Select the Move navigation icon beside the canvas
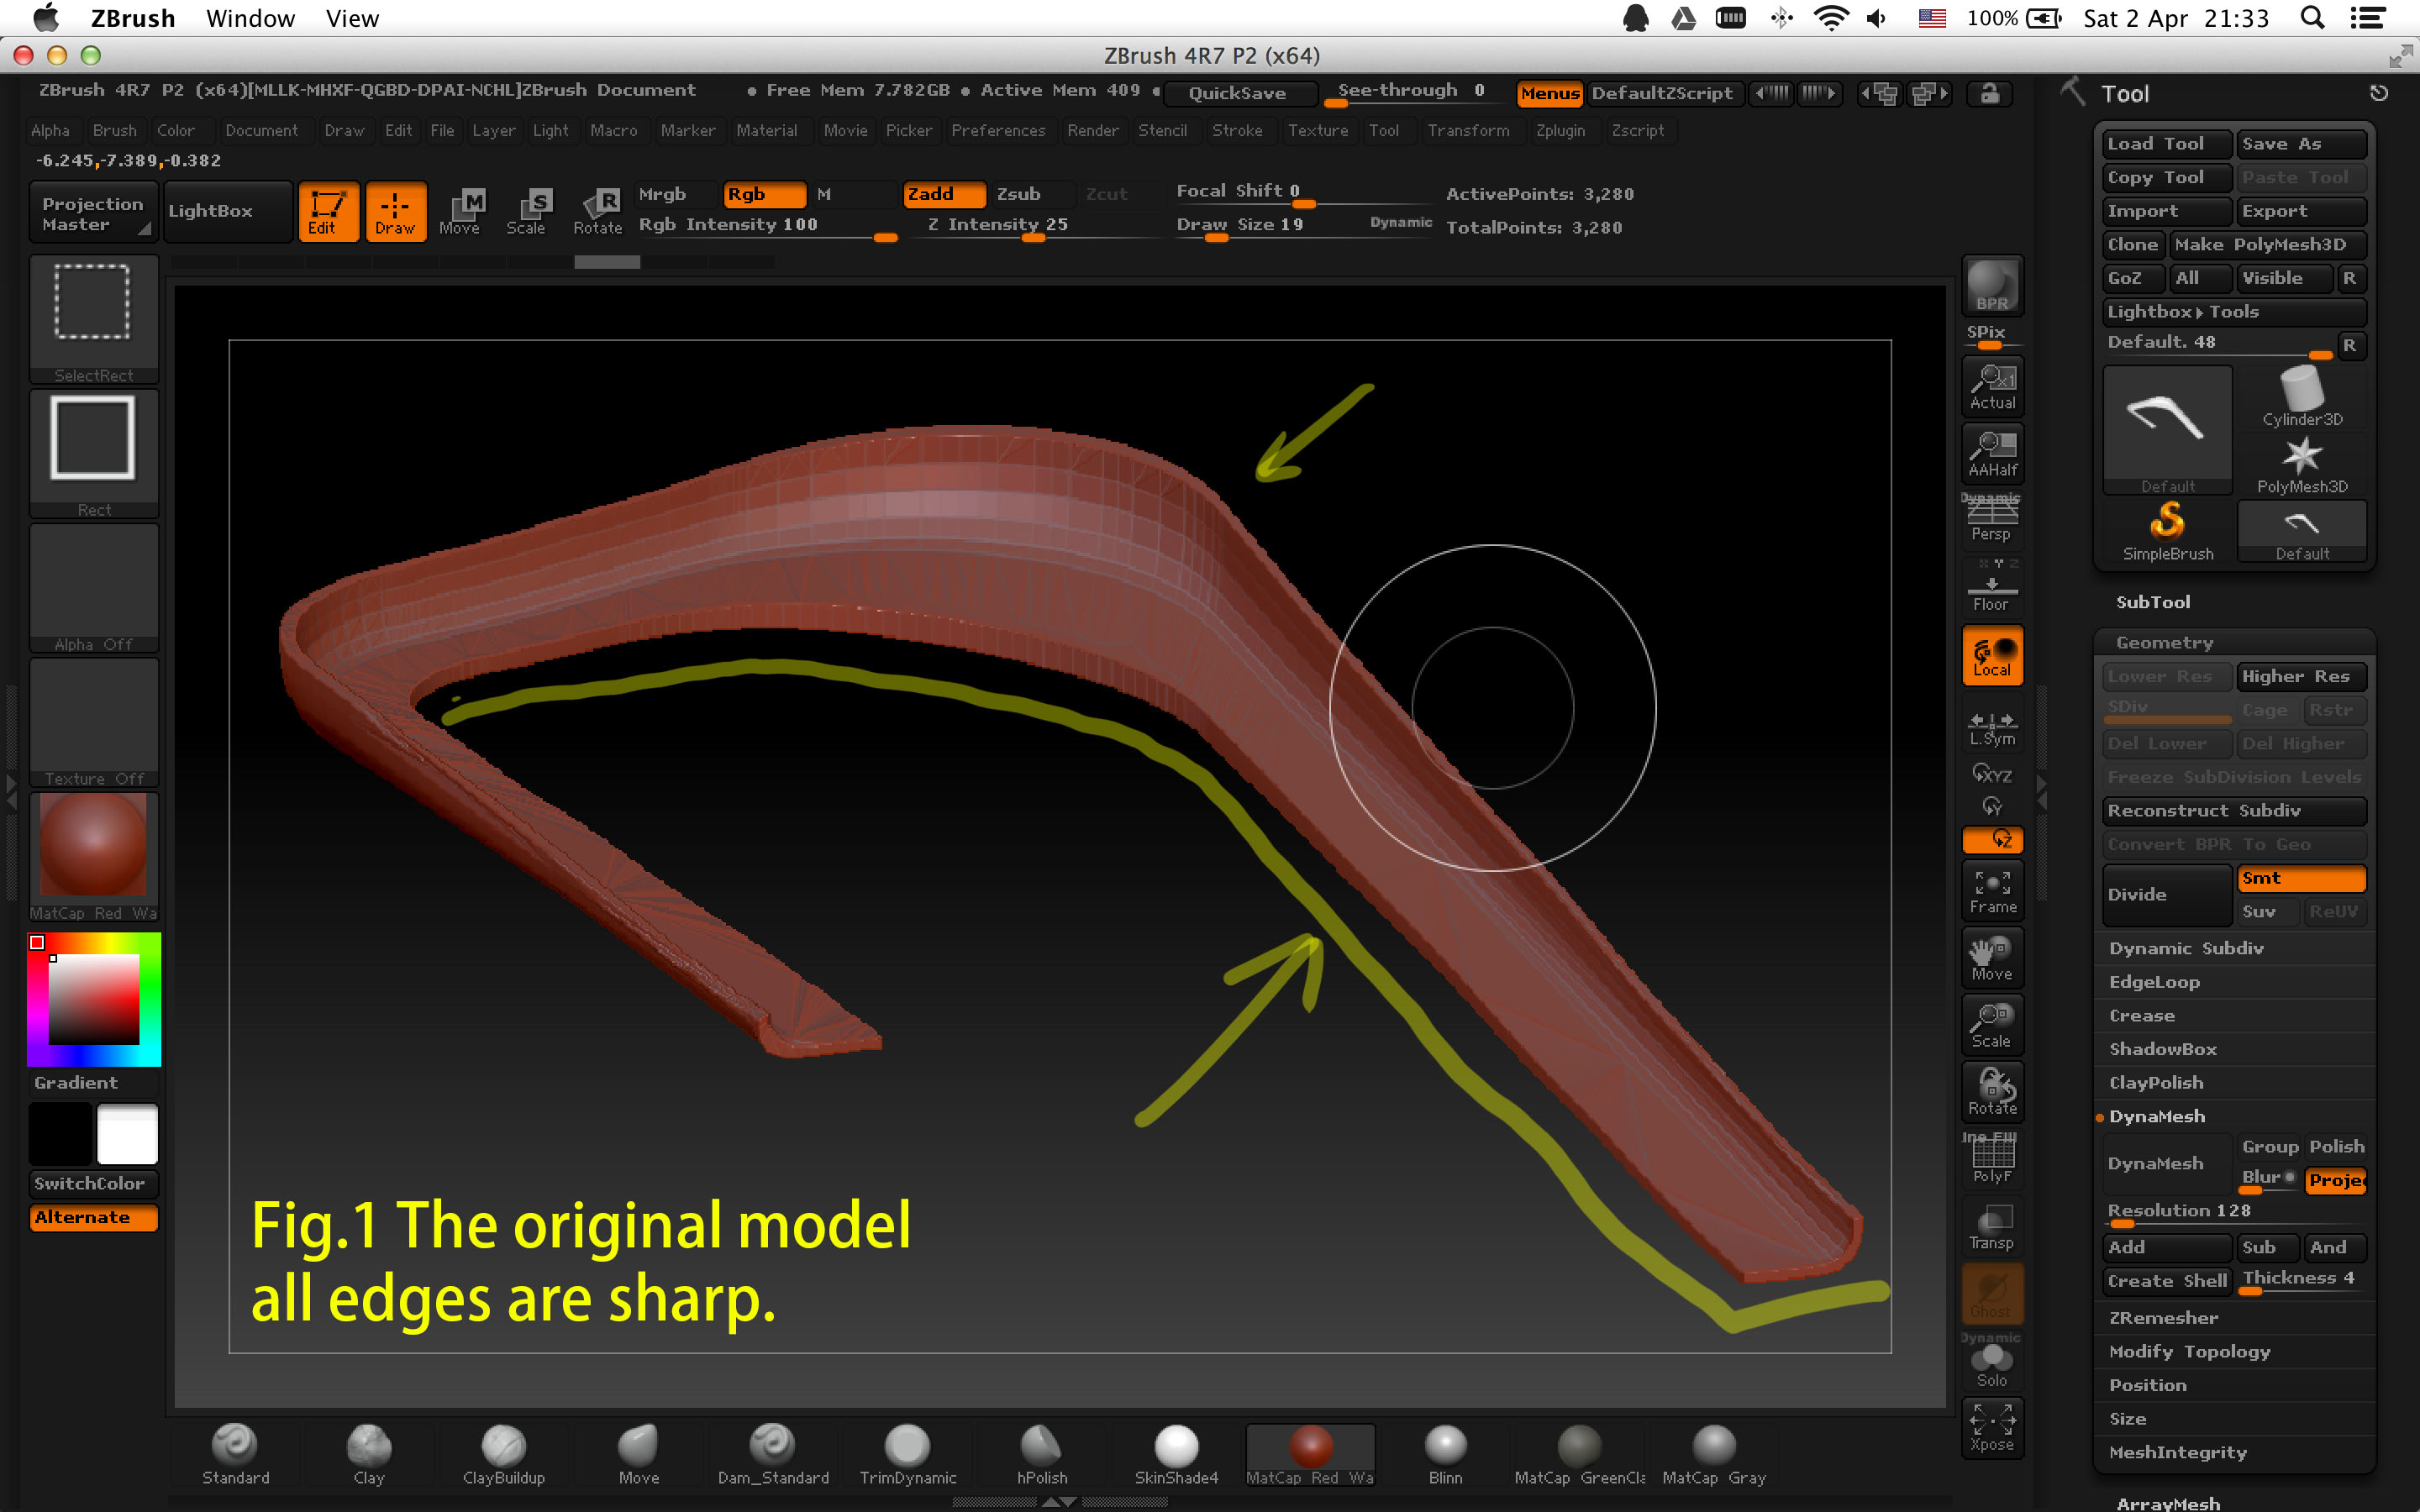This screenshot has width=2420, height=1512. tap(1992, 958)
